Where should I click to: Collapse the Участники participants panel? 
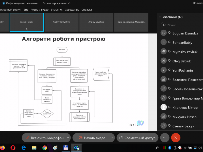(160, 17)
